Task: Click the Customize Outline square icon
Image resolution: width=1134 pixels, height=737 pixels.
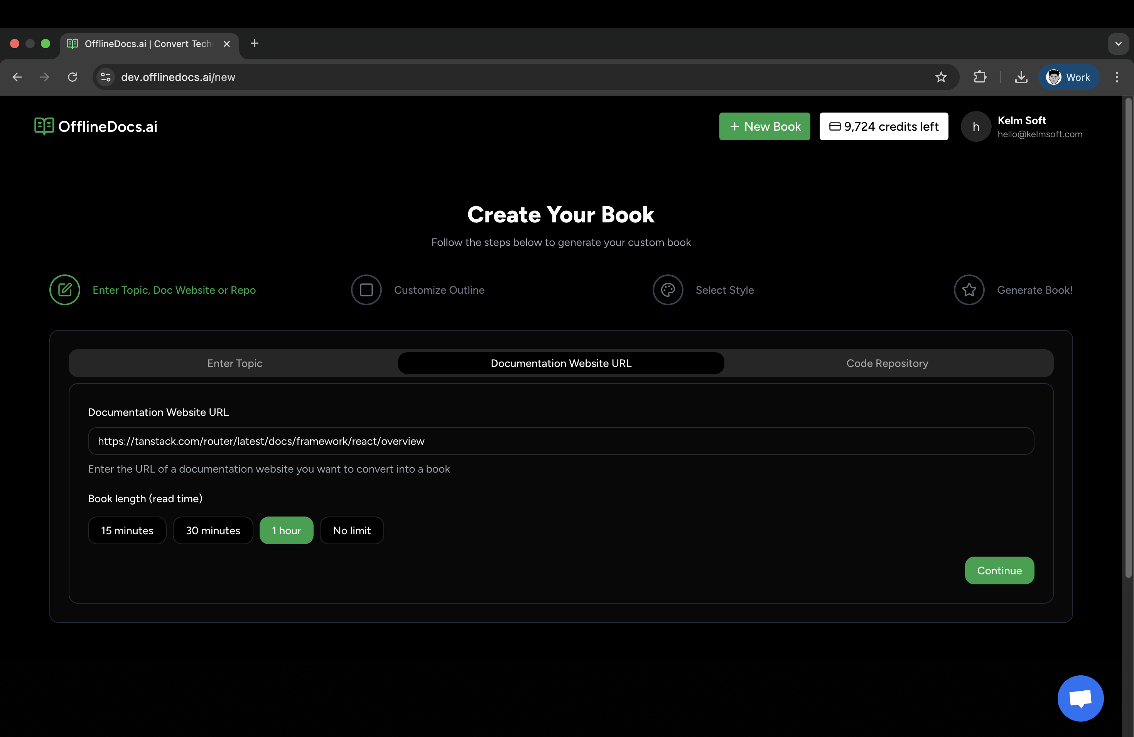Action: coord(366,289)
